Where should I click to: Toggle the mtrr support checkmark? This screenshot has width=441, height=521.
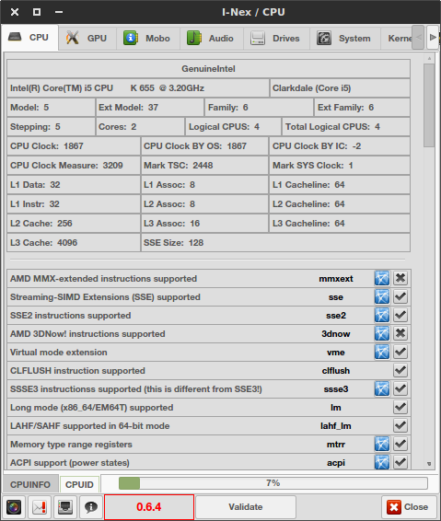400,444
